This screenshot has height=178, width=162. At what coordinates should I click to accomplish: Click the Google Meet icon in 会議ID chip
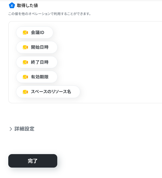(x=25, y=32)
